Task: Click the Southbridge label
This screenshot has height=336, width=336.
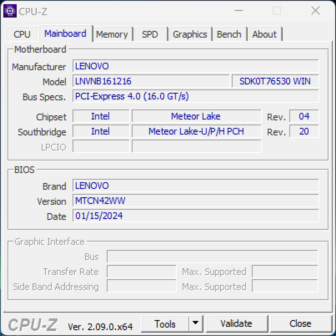Action: [x=42, y=132]
